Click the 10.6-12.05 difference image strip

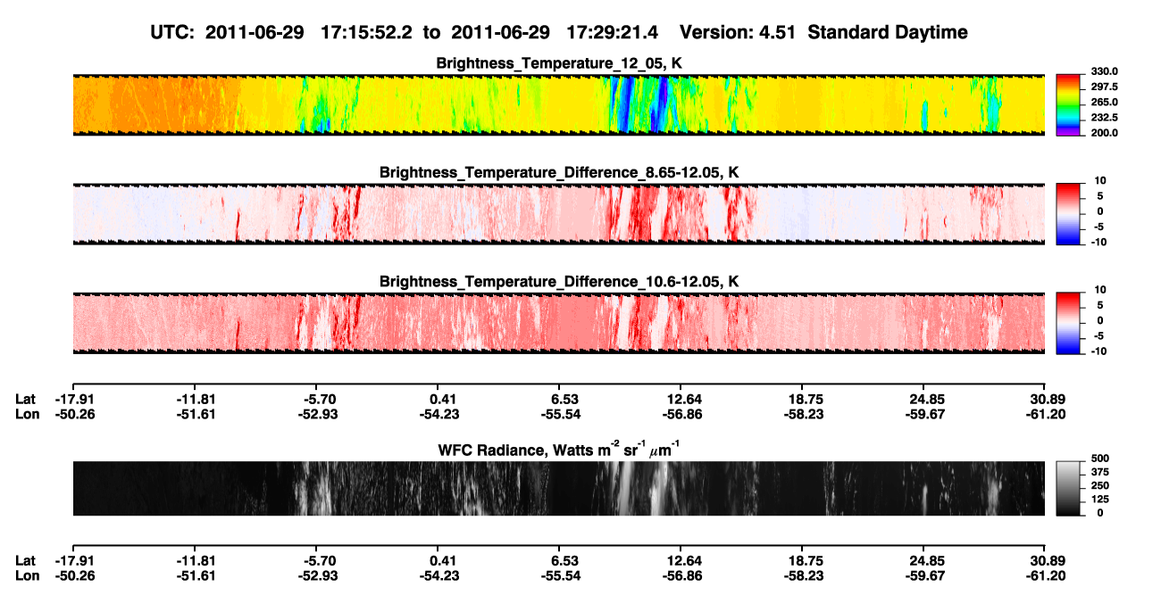(558, 323)
